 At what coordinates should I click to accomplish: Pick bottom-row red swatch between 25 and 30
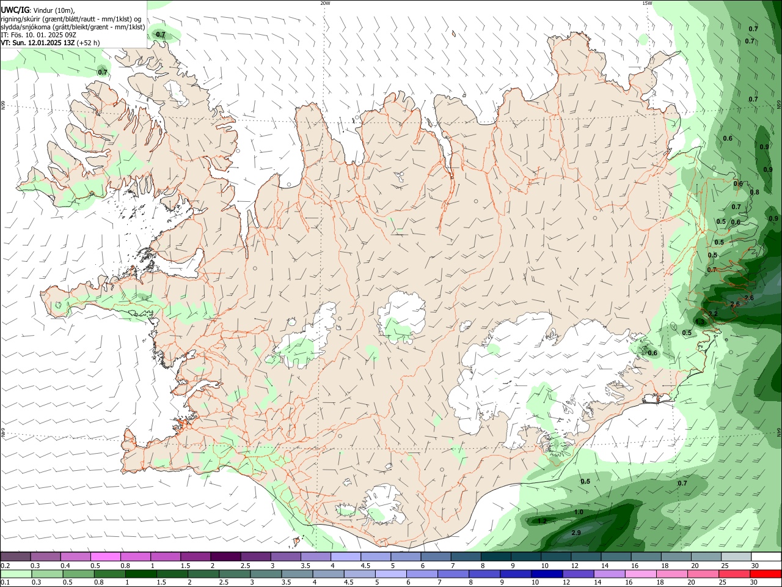point(734,574)
